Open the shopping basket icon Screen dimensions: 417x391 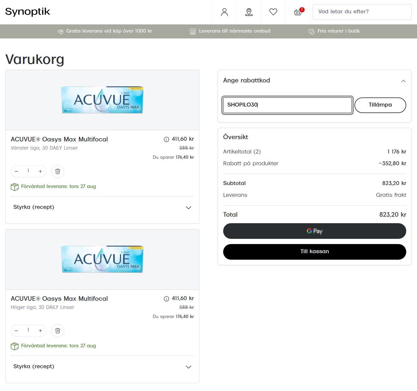tap(298, 12)
